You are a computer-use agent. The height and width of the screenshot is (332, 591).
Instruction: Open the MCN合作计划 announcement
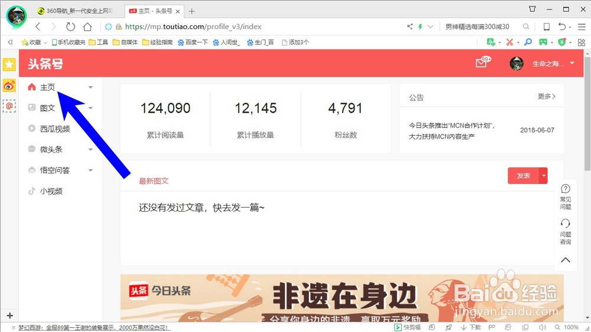[x=452, y=130]
